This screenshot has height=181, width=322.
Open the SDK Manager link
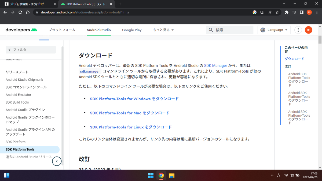(215, 66)
